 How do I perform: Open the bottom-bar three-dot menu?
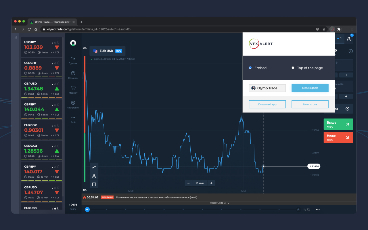(x=318, y=209)
